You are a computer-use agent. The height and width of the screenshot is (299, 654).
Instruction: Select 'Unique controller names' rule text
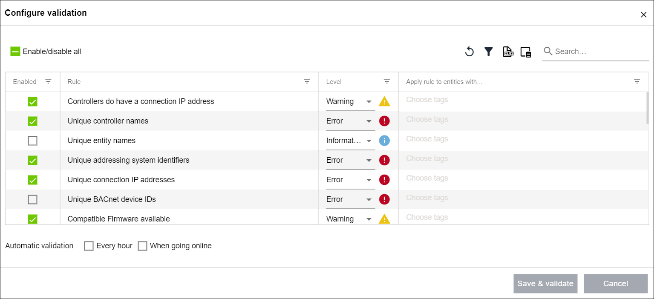click(x=108, y=121)
